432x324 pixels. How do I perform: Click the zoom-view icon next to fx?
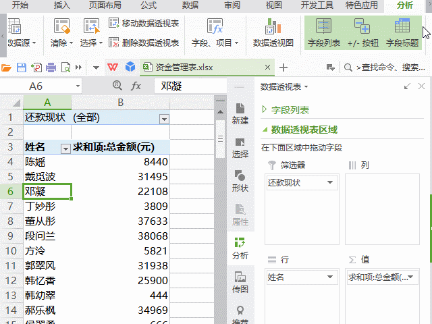(x=117, y=86)
